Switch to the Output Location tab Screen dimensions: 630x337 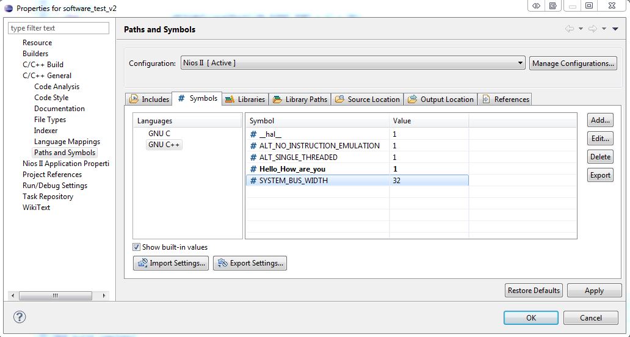[x=441, y=100]
